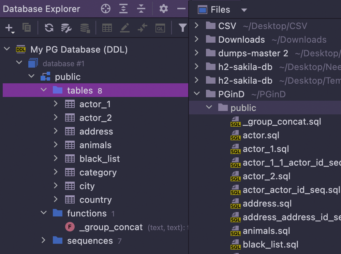The height and width of the screenshot is (254, 341).
Task: Expand the CSV folder in Files
Action: [196, 26]
